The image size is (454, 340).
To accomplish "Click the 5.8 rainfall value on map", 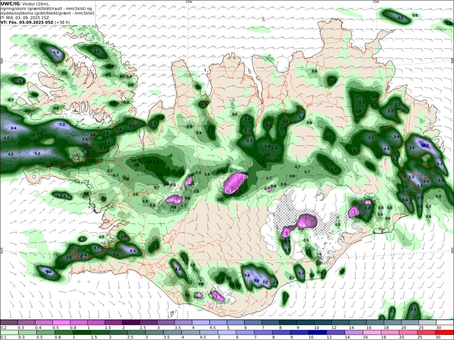I will (178, 269).
